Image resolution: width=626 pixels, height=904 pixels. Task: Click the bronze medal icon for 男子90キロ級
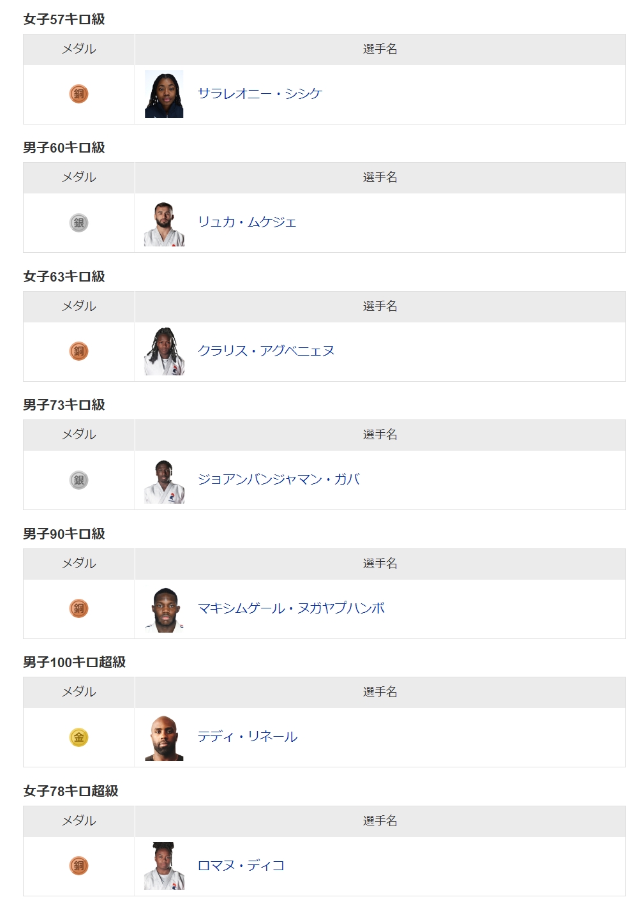click(x=78, y=608)
